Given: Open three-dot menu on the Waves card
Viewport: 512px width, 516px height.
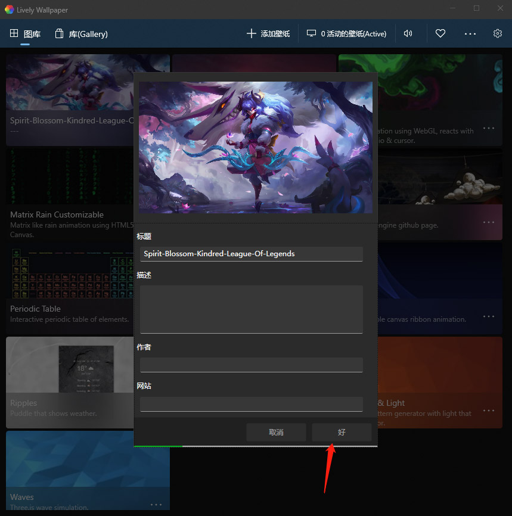Looking at the screenshot, I should 156,505.
